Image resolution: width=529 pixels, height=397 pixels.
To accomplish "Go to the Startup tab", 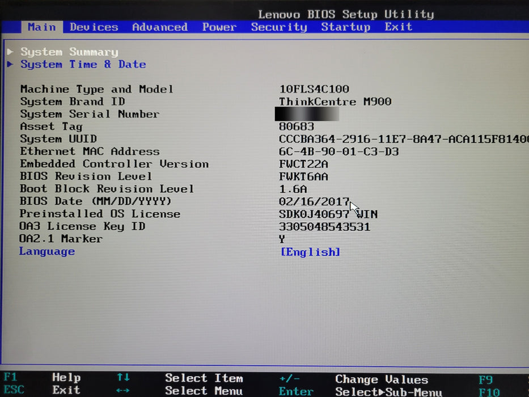I will point(345,27).
